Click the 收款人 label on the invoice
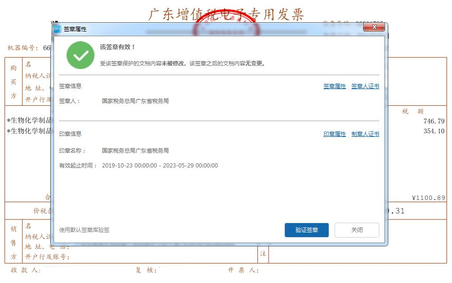Image resolution: width=452 pixels, height=283 pixels. (x=25, y=270)
